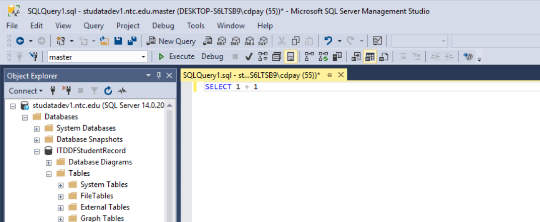Expand the System Databases folder

[37, 129]
